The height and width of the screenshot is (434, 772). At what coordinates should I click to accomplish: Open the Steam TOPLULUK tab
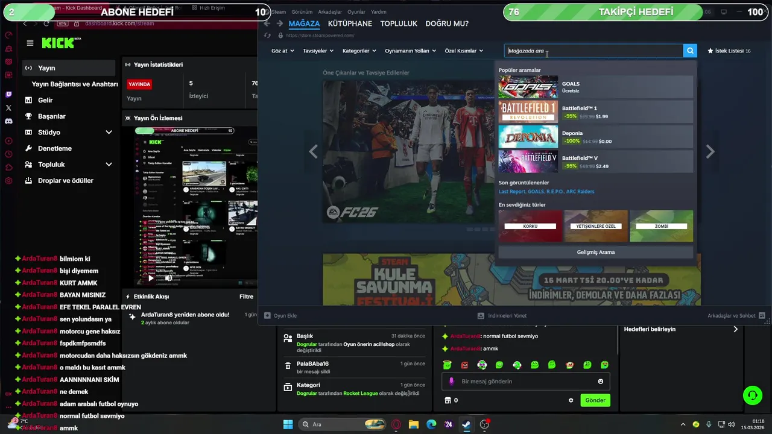click(x=399, y=24)
